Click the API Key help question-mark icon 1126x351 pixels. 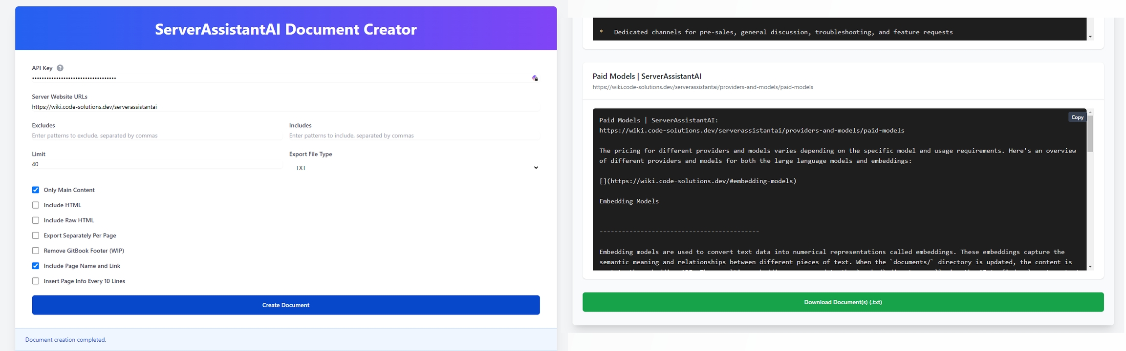click(x=60, y=68)
